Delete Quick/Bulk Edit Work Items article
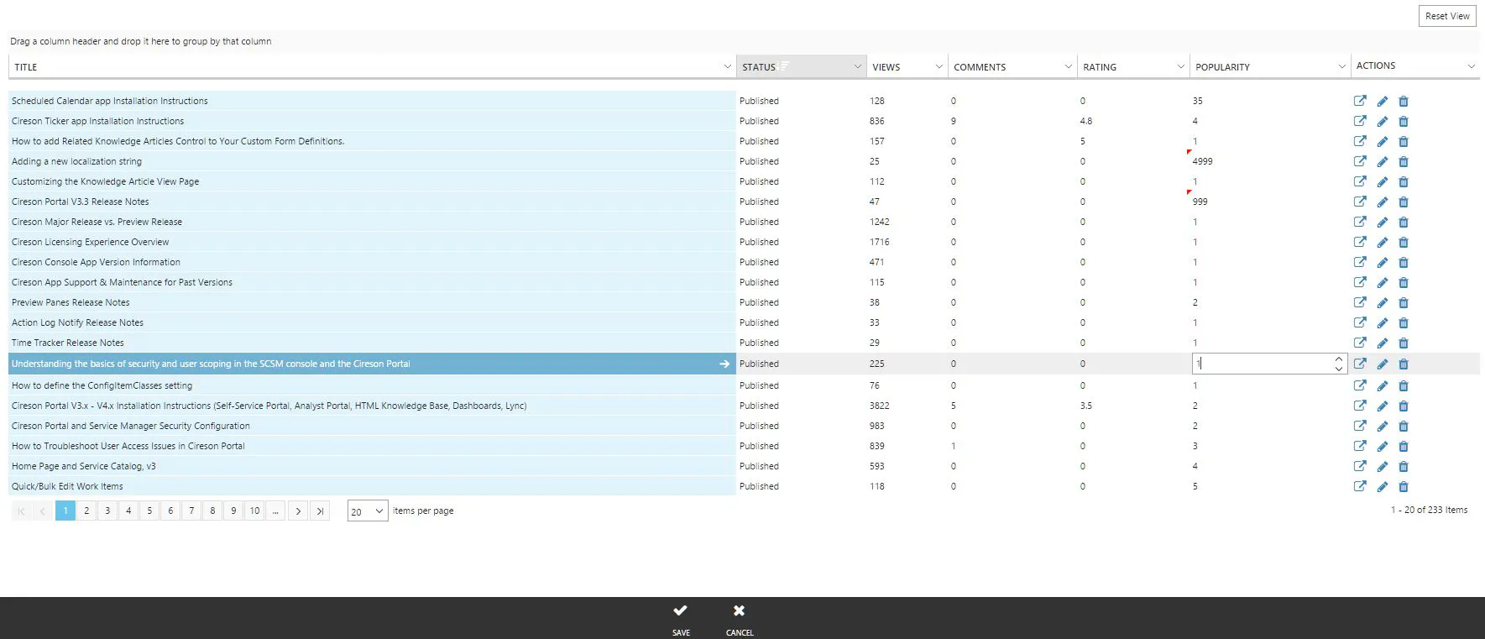Image resolution: width=1485 pixels, height=639 pixels. [1404, 486]
